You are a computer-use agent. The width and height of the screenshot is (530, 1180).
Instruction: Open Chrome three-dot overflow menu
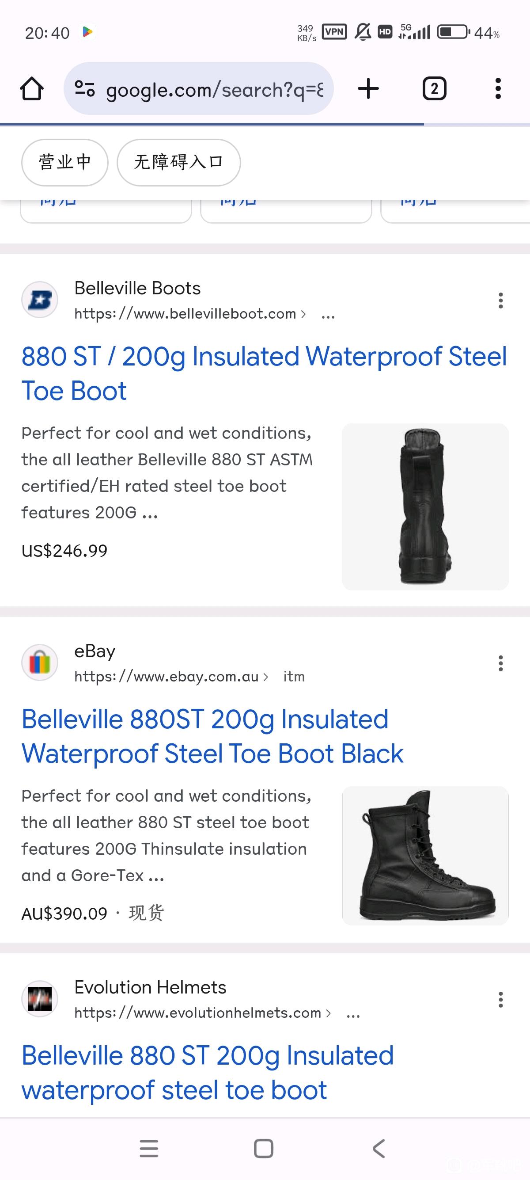tap(498, 88)
